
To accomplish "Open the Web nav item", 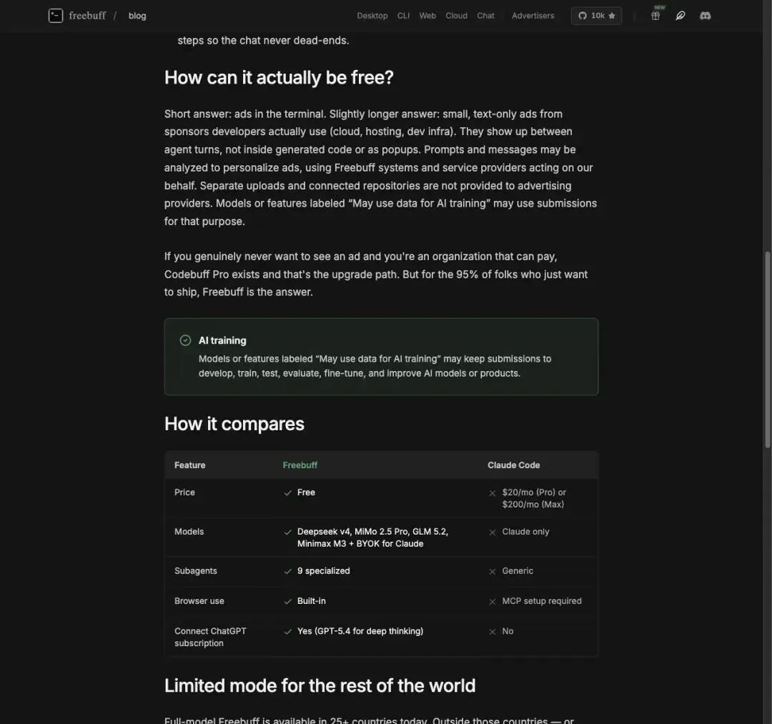I will coord(427,16).
